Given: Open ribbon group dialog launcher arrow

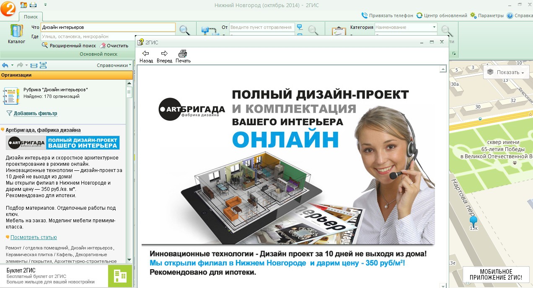Looking at the screenshot, I should click(454, 54).
